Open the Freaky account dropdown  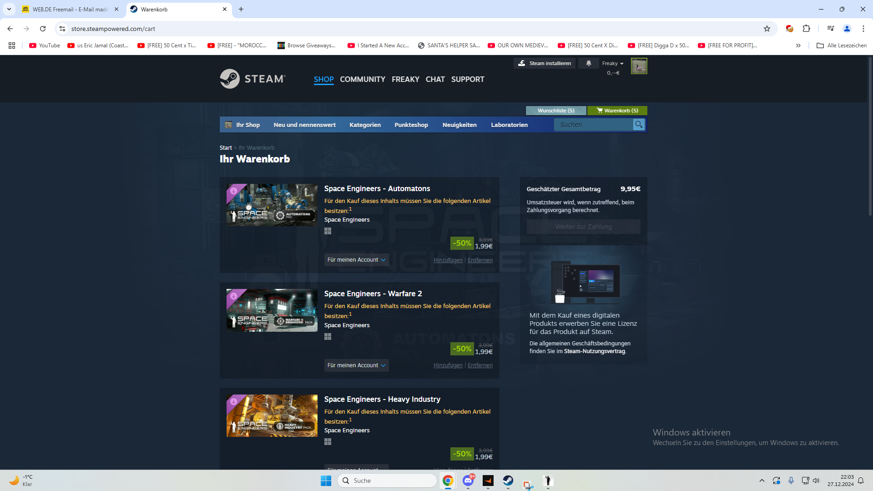coord(612,63)
